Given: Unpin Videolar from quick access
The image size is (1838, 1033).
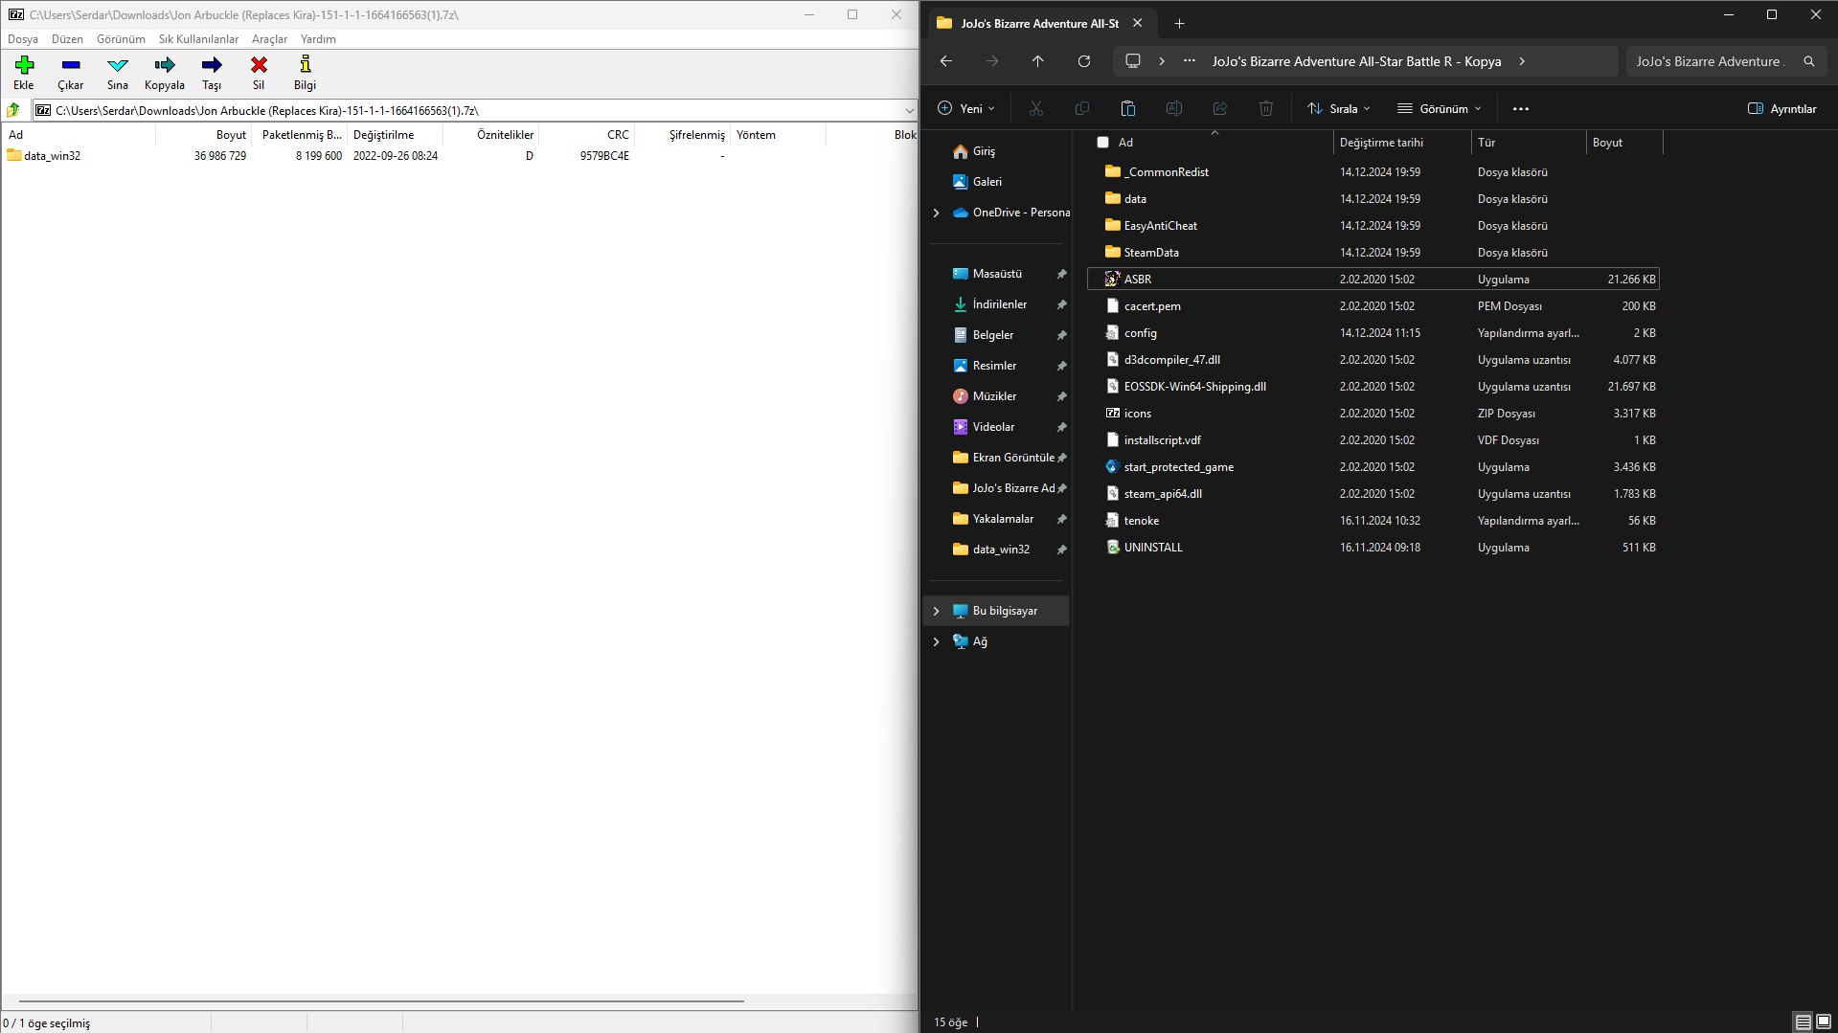Looking at the screenshot, I should click(x=1061, y=427).
